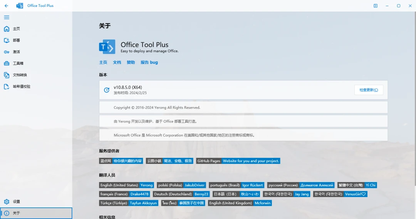Screen dimensions: 416x219
Task: Click português (Brasil) Igor Rückert badge
Action: pyautogui.click(x=237, y=185)
